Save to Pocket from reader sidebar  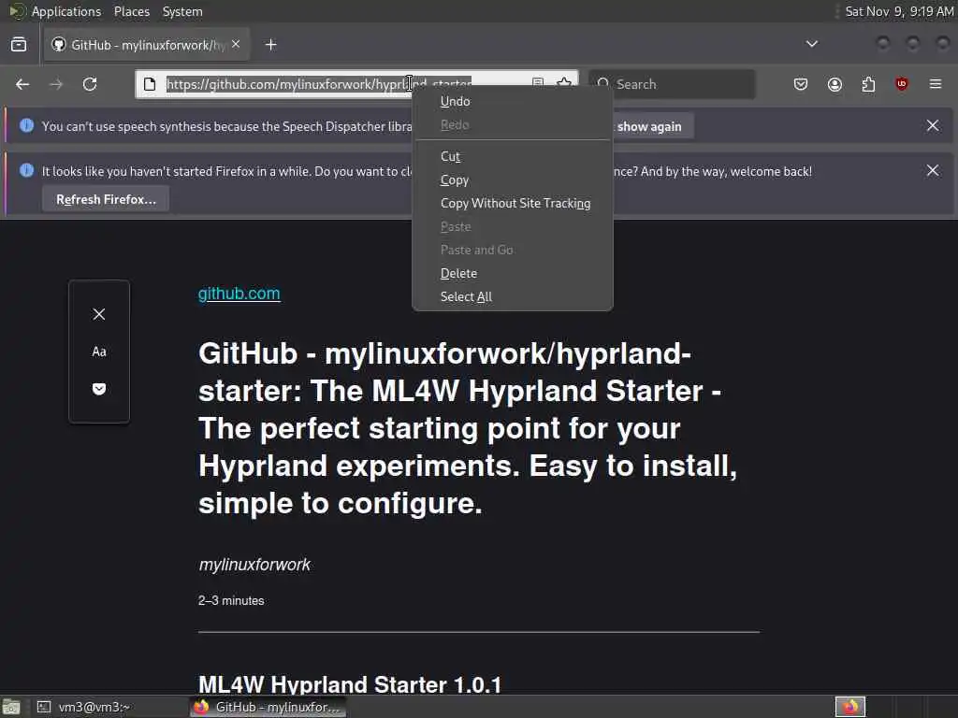point(99,389)
